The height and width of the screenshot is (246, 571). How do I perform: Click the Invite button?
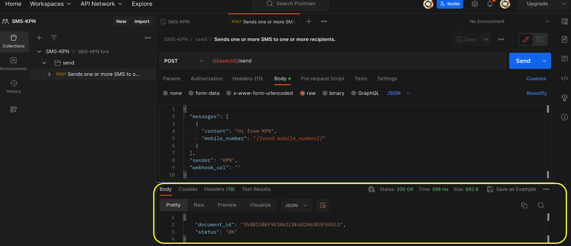[450, 4]
